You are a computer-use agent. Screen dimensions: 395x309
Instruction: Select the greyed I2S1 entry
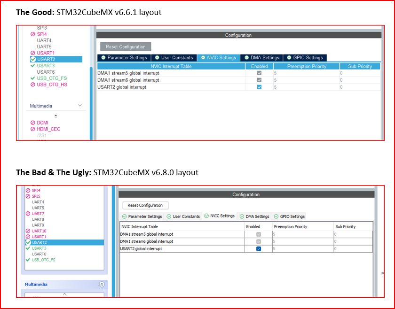coord(42,135)
